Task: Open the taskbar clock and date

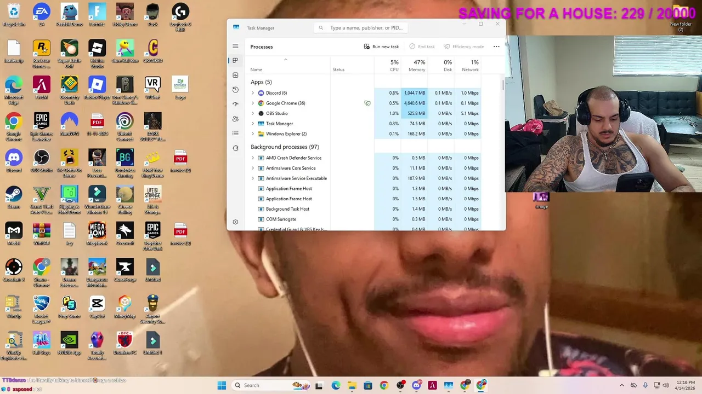Action: (x=686, y=385)
